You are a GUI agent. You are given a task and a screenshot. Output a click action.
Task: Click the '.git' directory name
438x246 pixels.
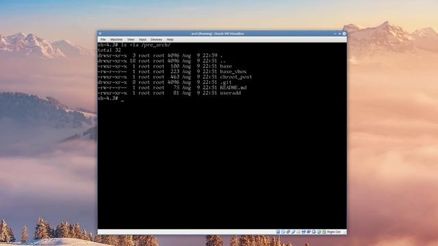[226, 82]
